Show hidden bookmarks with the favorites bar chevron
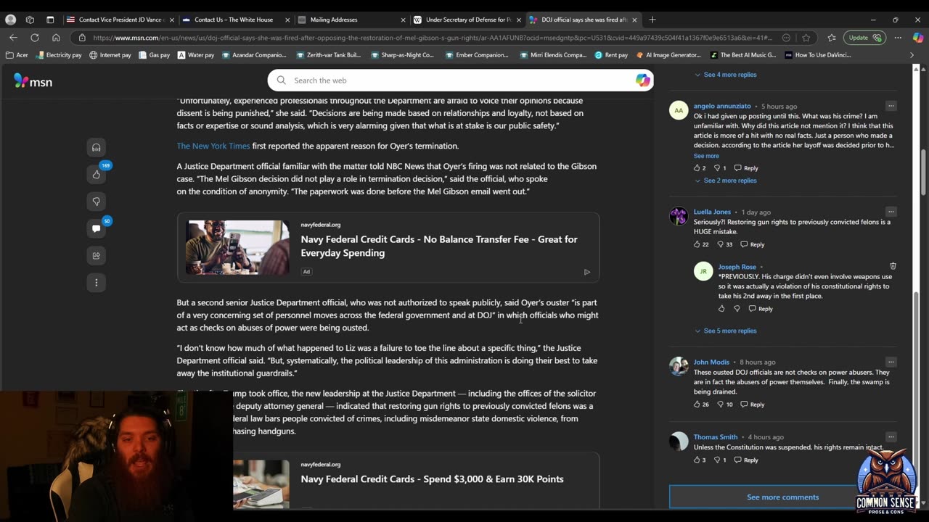Screen dimensions: 929x522 [912, 54]
